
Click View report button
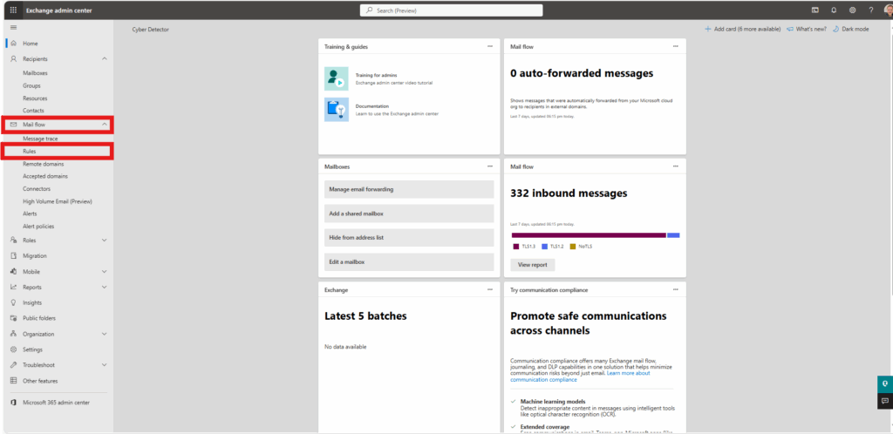(x=533, y=265)
